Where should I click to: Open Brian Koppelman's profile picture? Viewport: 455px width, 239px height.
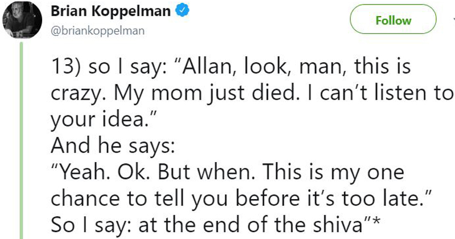(21, 19)
